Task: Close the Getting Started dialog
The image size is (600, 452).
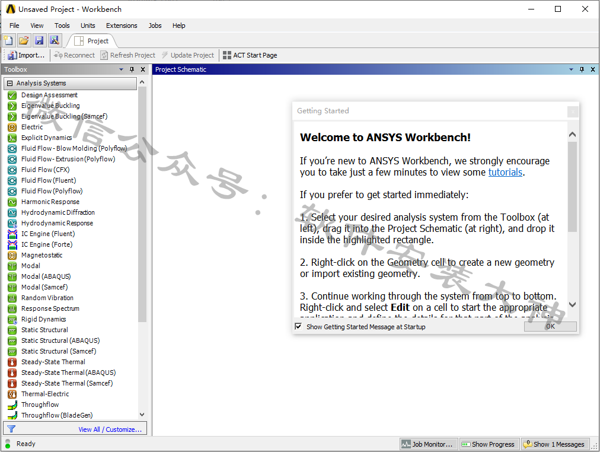Action: (x=573, y=112)
